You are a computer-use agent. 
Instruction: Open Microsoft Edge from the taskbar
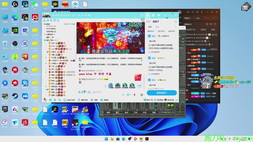(124, 139)
